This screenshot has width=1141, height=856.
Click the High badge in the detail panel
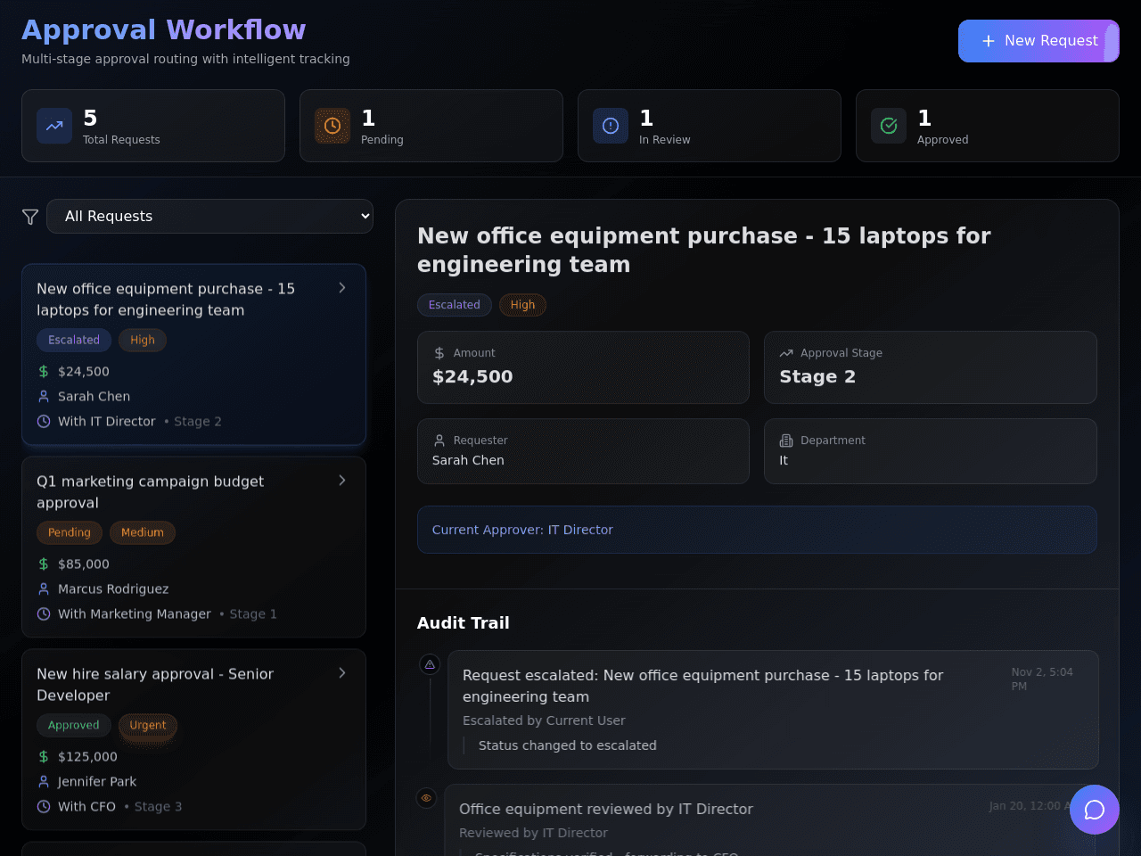point(523,305)
